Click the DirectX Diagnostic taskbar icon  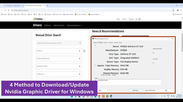[111, 96]
